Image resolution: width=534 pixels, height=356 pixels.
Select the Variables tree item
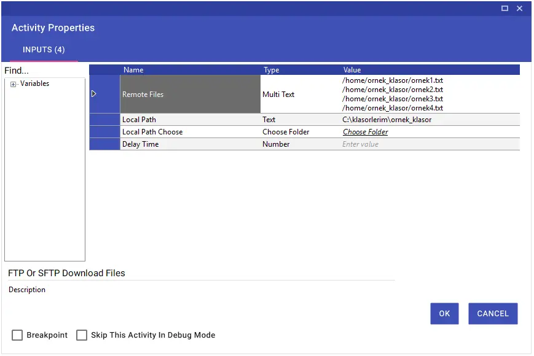click(x=34, y=83)
